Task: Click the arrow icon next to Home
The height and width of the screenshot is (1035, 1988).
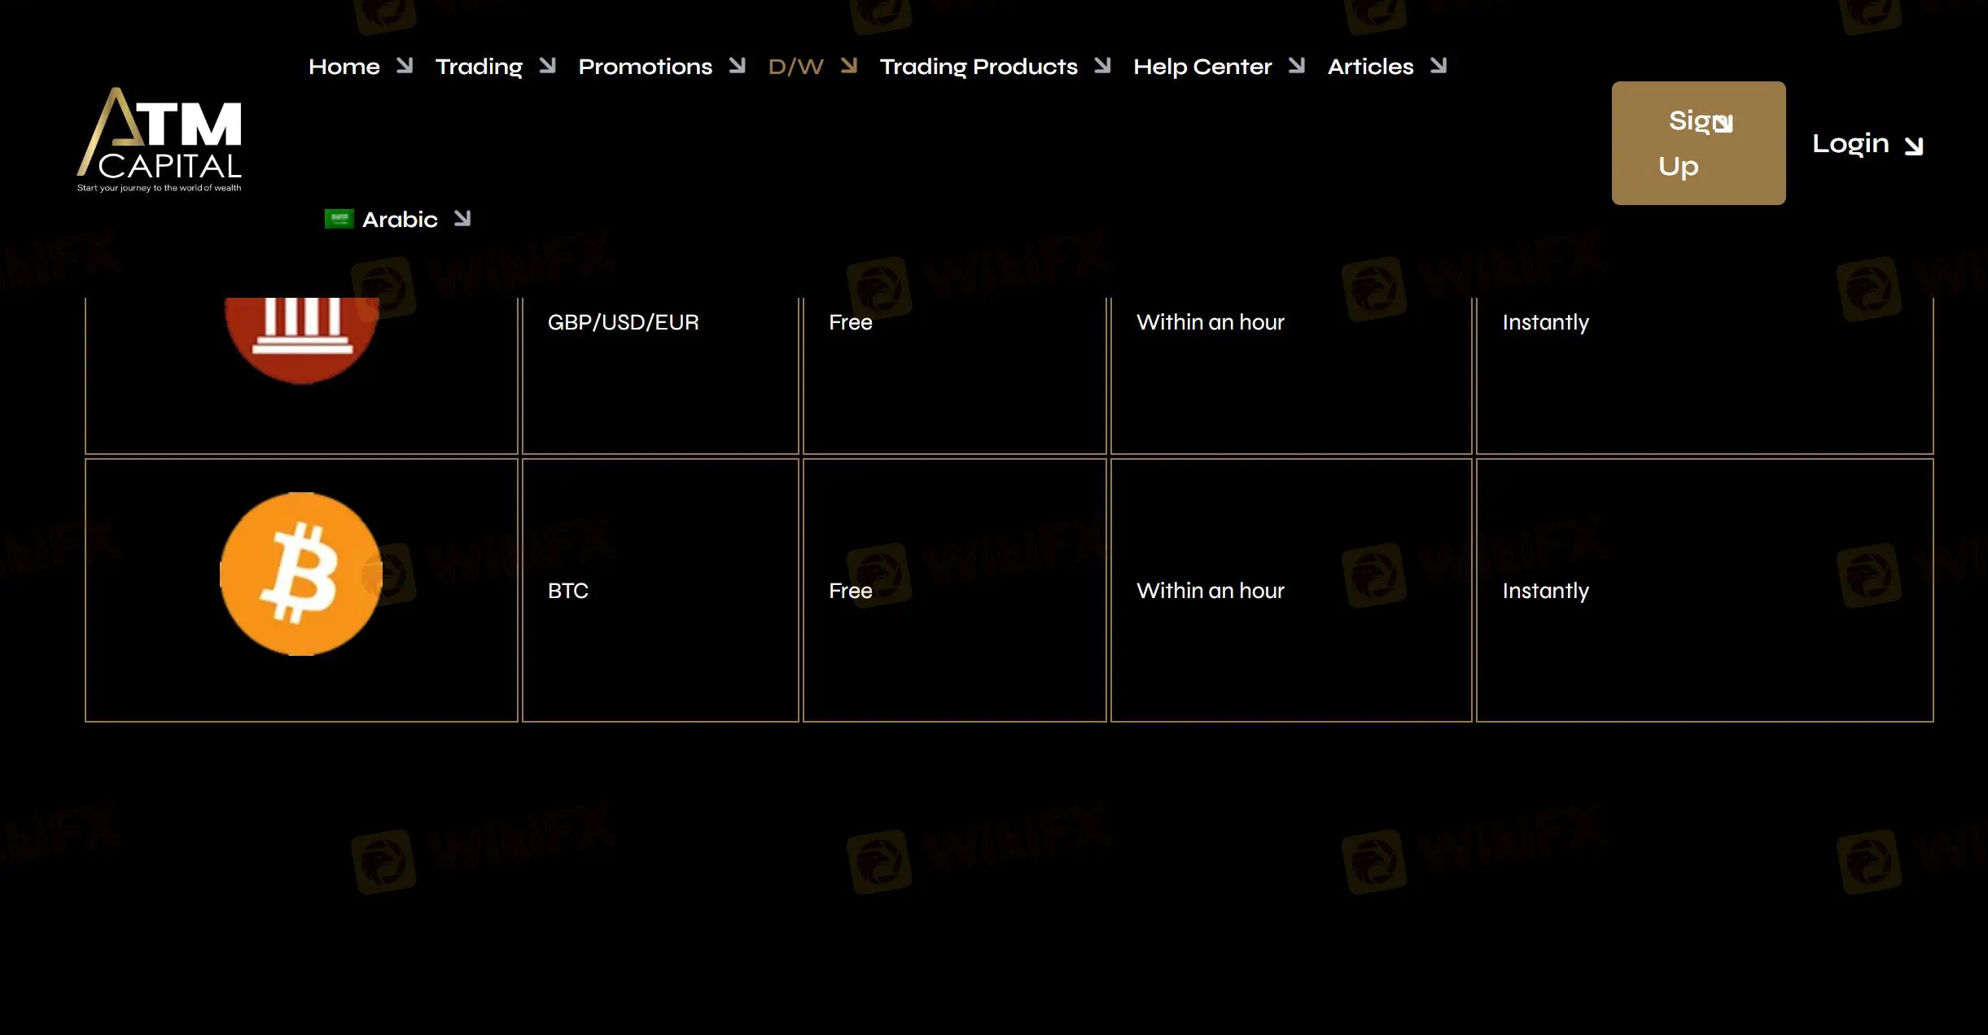Action: 405,65
